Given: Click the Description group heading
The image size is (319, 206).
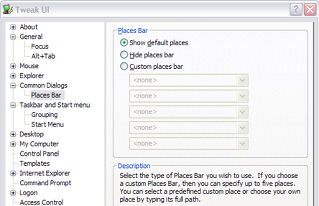Looking at the screenshot, I should [134, 166].
